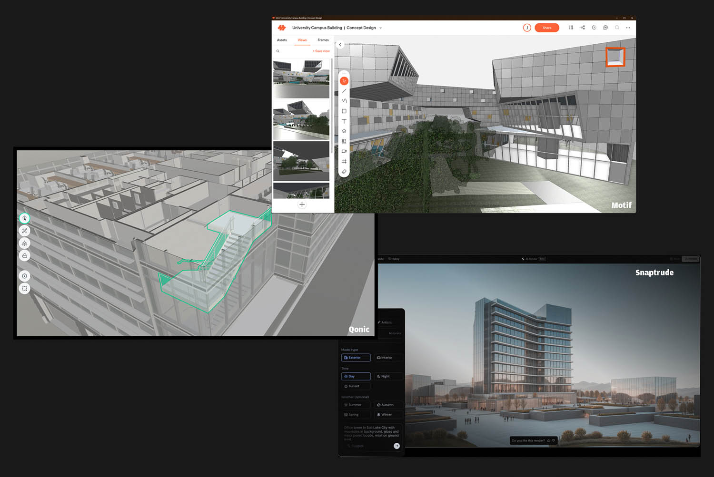
Task: Give thumbs up on the Snaptrude render
Action: coord(548,441)
